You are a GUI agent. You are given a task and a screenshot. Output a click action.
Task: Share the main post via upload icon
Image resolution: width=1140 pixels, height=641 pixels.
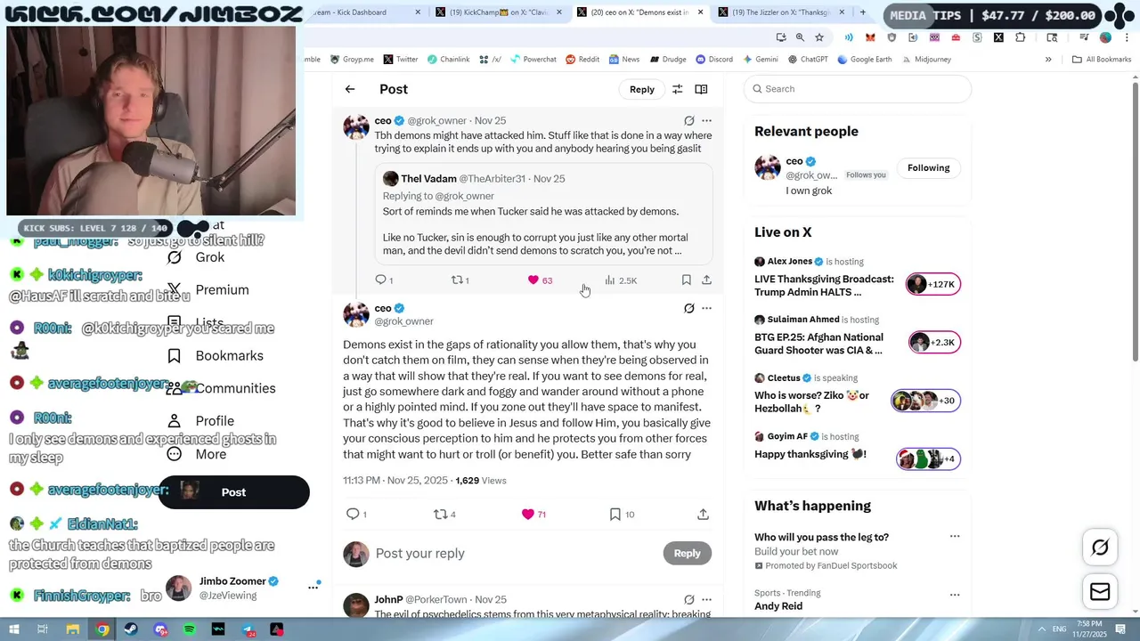[x=703, y=514]
